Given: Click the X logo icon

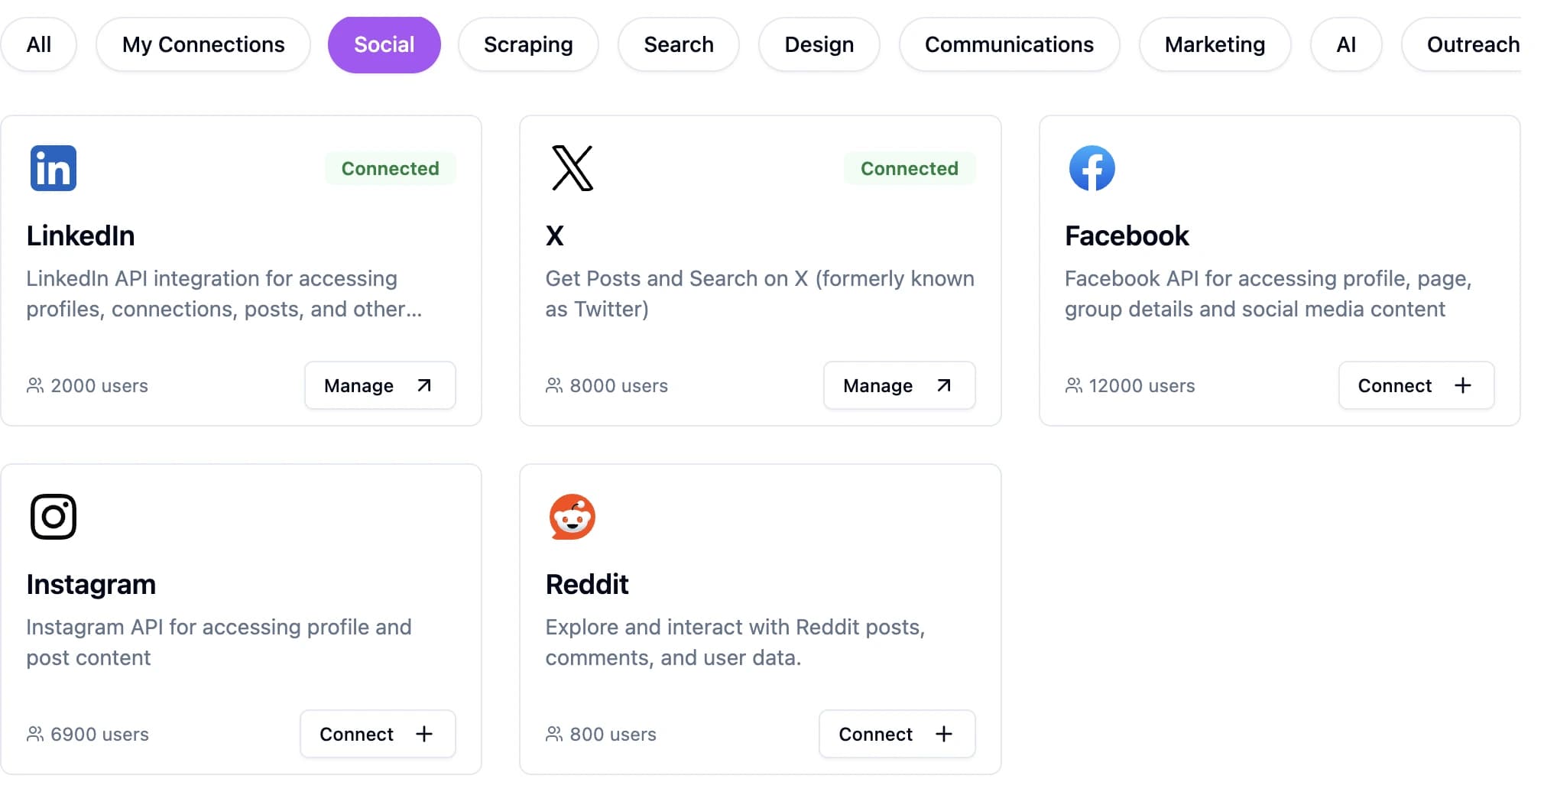Looking at the screenshot, I should (x=572, y=168).
